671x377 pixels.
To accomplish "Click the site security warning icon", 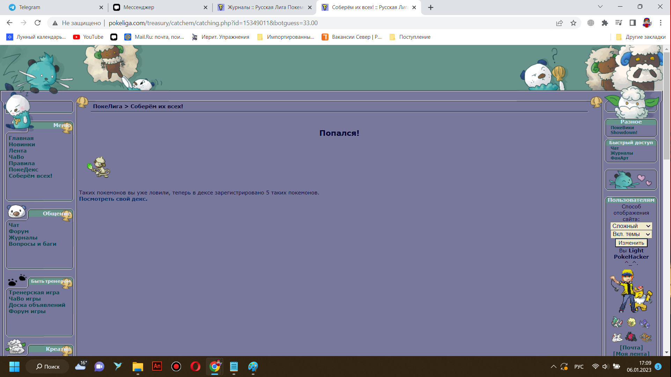I will 55,23.
